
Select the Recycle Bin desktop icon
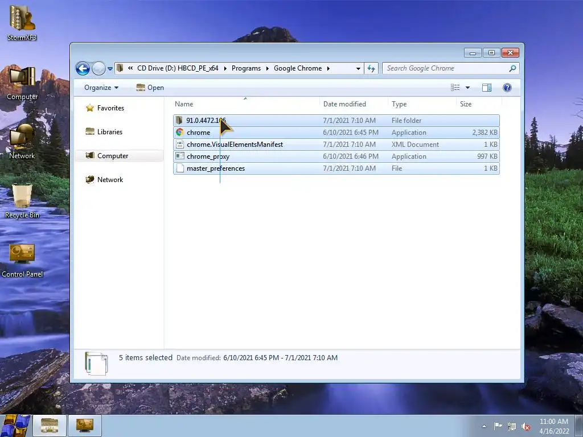pyautogui.click(x=22, y=201)
